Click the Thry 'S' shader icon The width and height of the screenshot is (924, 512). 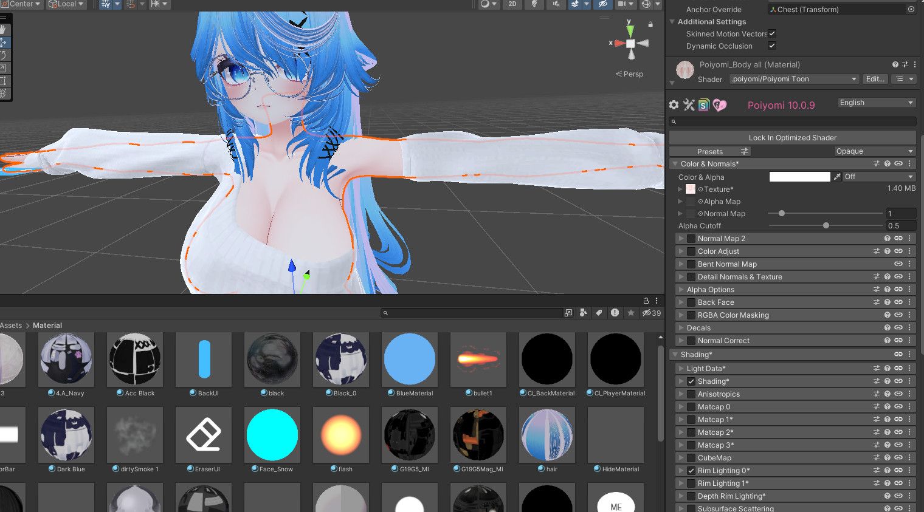click(x=704, y=105)
